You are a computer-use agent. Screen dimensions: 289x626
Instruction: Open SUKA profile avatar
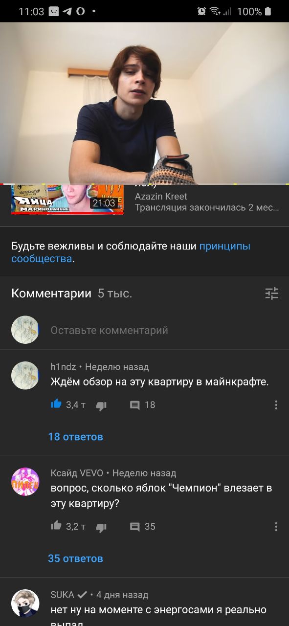25,603
